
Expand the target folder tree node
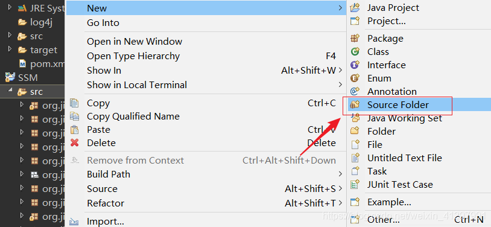point(10,50)
